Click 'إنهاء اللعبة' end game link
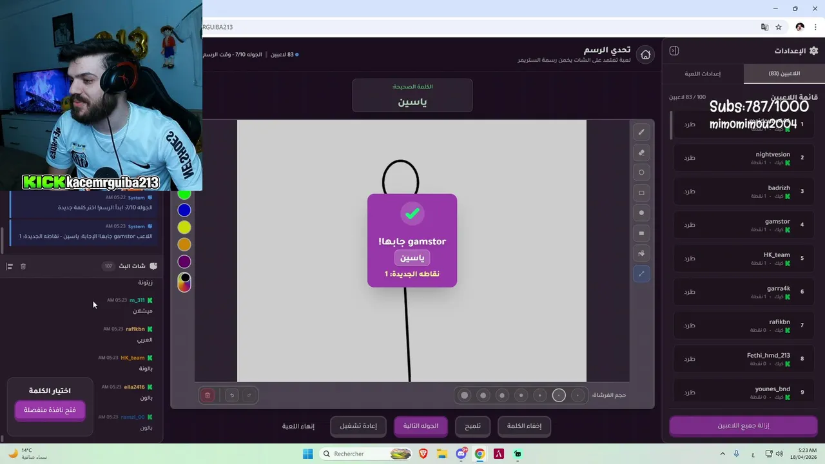This screenshot has width=825, height=464. click(298, 426)
